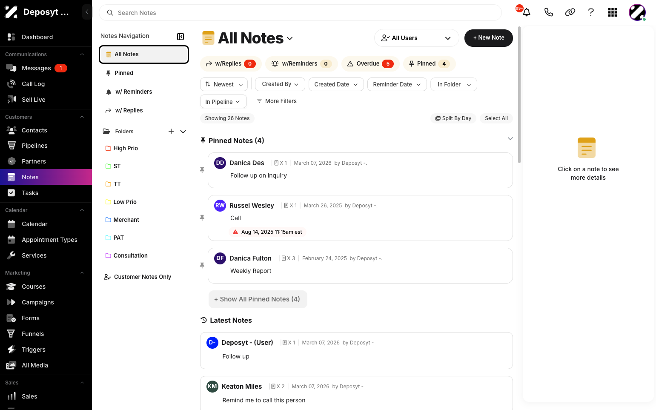Screen dimensions: 656x410
Task: Collapse the Pinned Notes section chevron
Action: point(510,139)
